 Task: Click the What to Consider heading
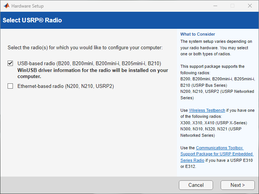pyautogui.click(x=197, y=34)
